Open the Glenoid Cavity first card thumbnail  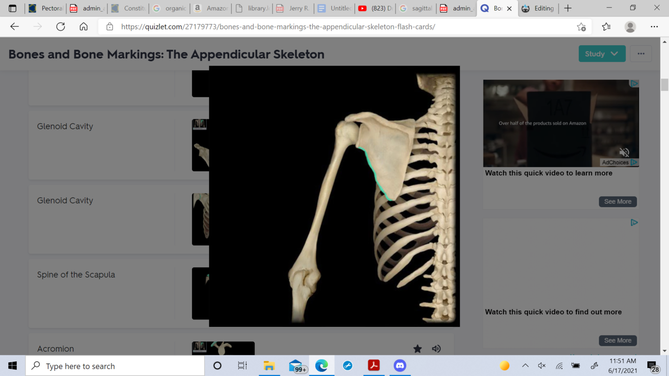point(200,145)
